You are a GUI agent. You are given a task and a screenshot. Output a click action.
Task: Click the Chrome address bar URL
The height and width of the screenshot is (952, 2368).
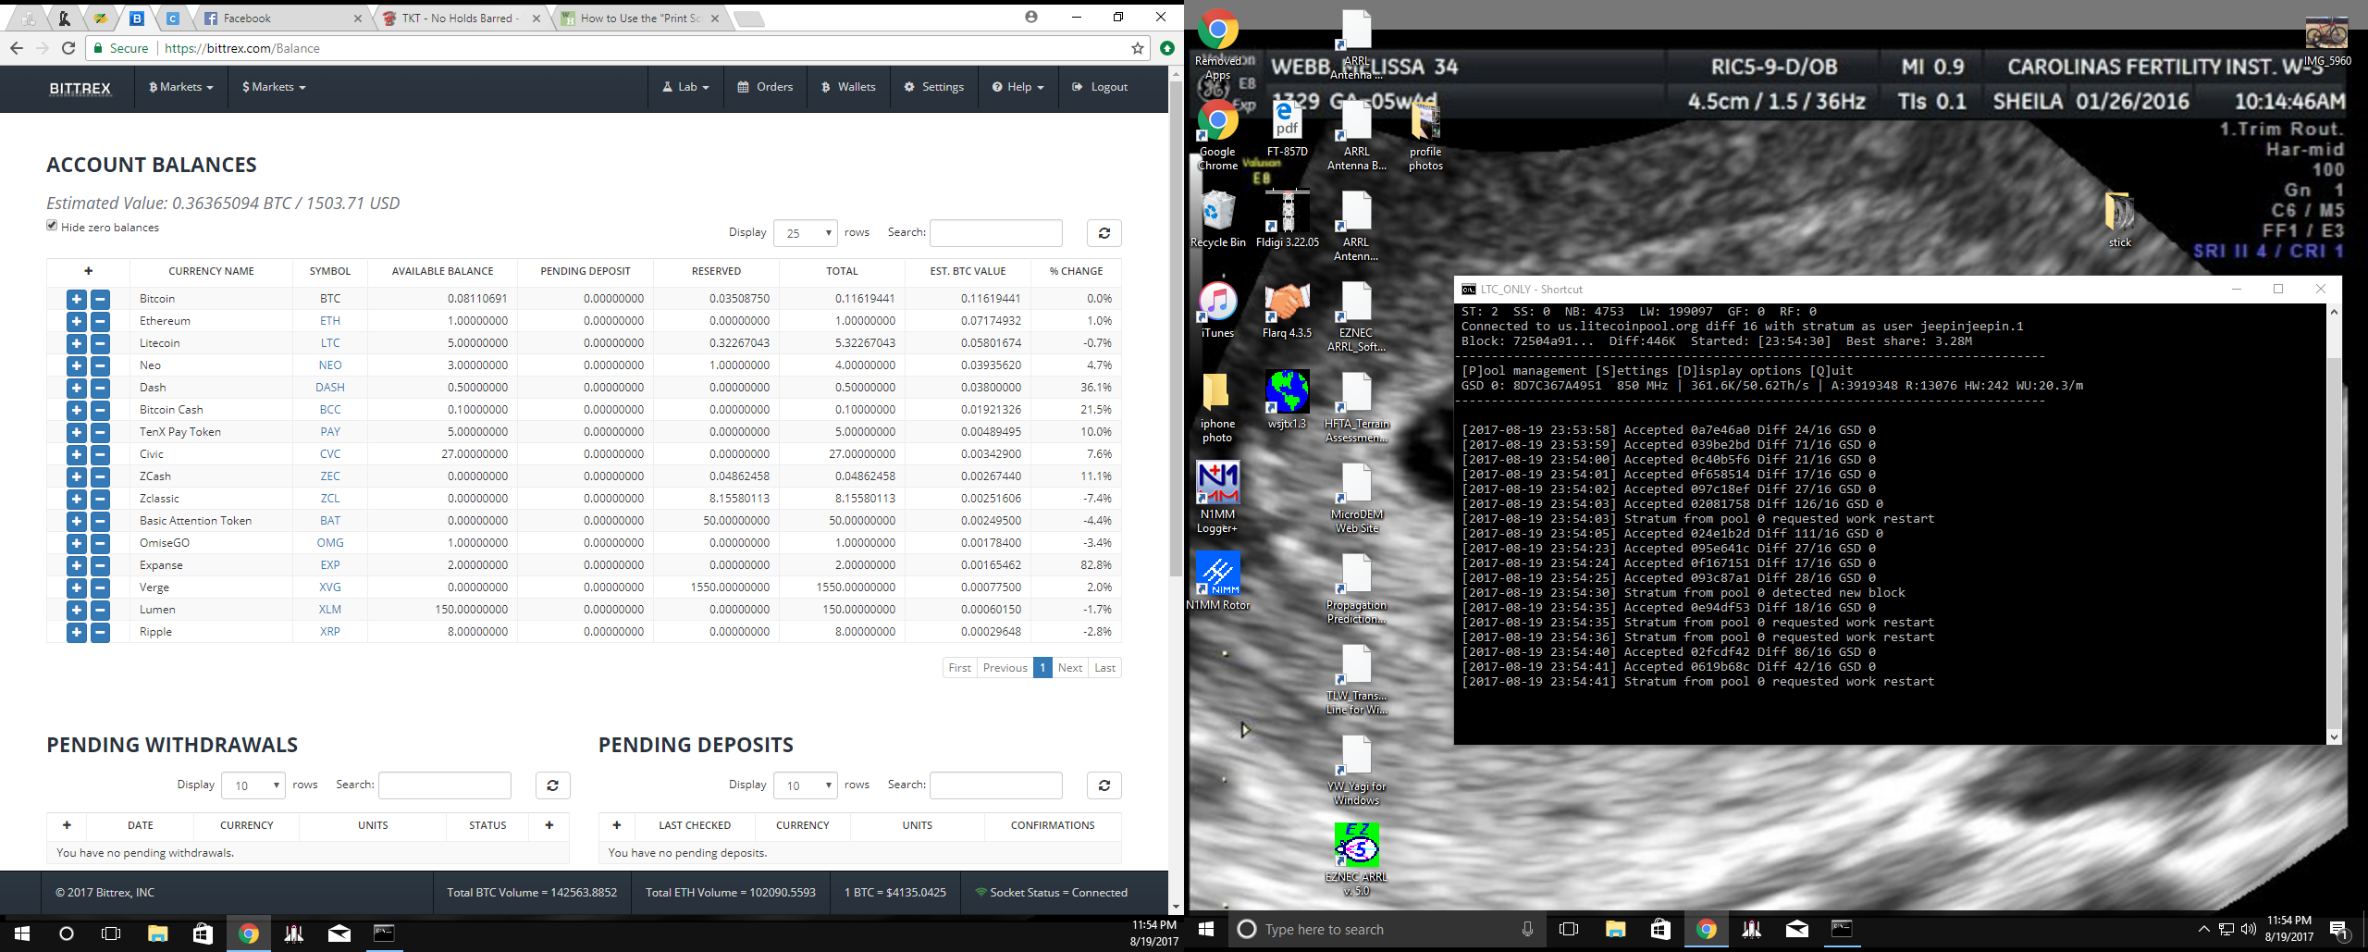coord(242,48)
